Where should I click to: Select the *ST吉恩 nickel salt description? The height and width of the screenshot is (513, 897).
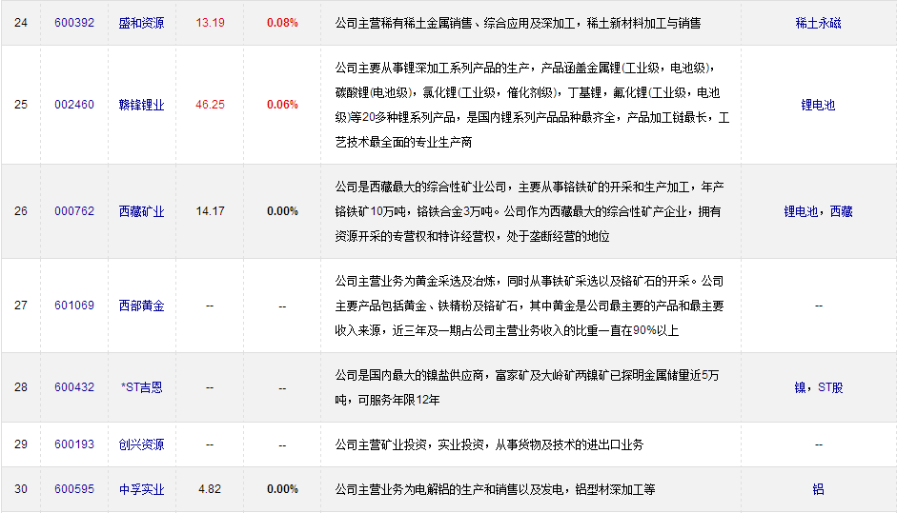tap(527, 387)
